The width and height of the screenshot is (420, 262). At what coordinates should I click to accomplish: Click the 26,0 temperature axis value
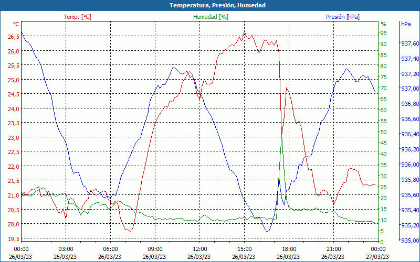[x=14, y=51]
